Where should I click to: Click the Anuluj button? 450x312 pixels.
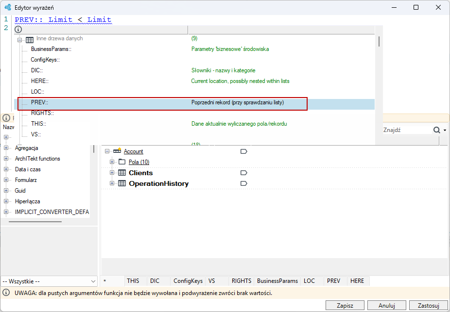pos(386,305)
